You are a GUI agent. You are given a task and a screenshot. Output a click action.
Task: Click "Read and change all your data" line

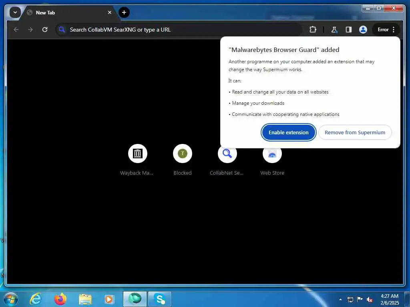(x=280, y=92)
